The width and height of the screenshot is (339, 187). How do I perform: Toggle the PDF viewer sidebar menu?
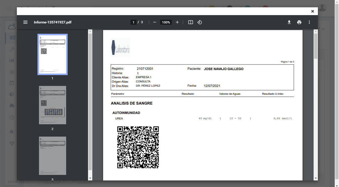[x=25, y=22]
